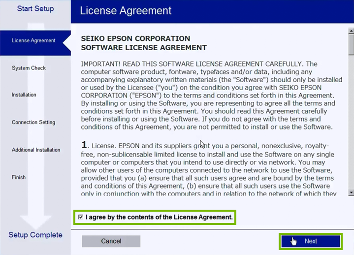
Task: Select Installation step in sidebar
Action: [x=24, y=95]
